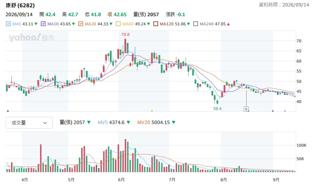Click the light blue triangle marker in September
The width and height of the screenshot is (312, 185).
[x=285, y=111]
